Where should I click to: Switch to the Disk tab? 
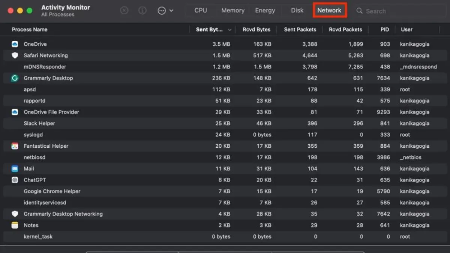(297, 10)
